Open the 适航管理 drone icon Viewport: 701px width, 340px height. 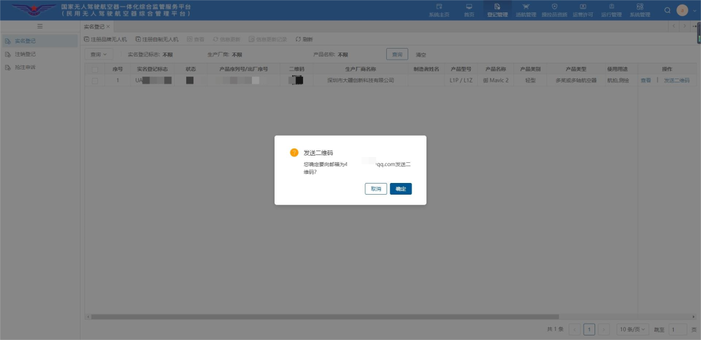[526, 7]
